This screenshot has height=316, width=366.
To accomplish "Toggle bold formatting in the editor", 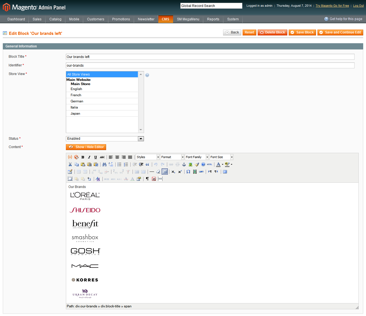I will [83, 157].
